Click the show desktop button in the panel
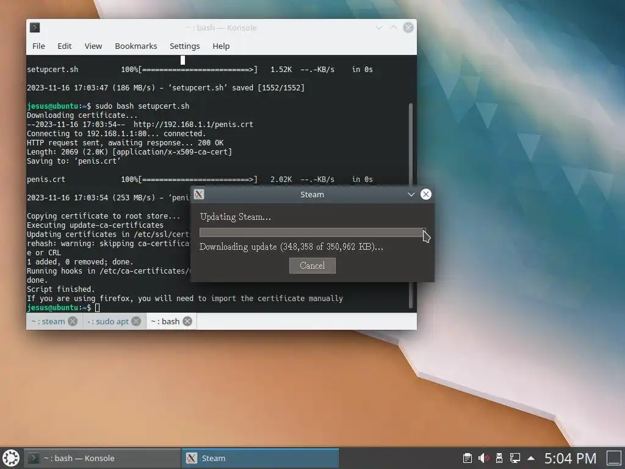The height and width of the screenshot is (469, 625). pos(614,458)
